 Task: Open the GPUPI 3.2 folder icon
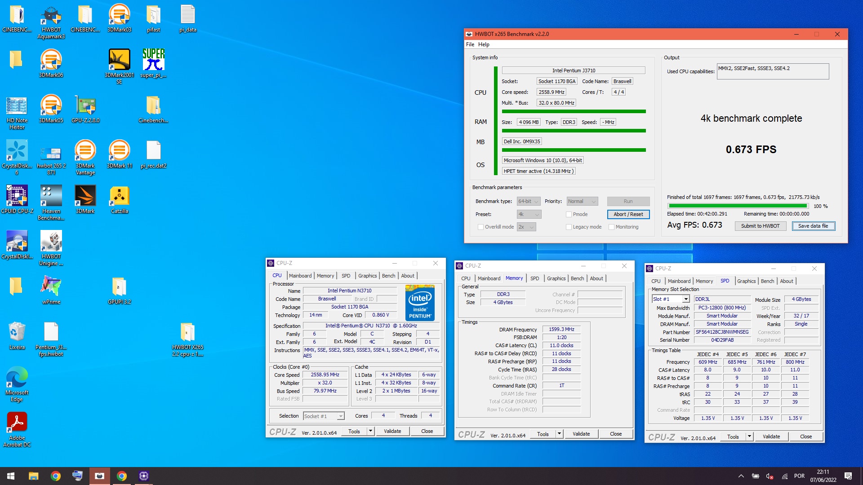[x=119, y=291]
